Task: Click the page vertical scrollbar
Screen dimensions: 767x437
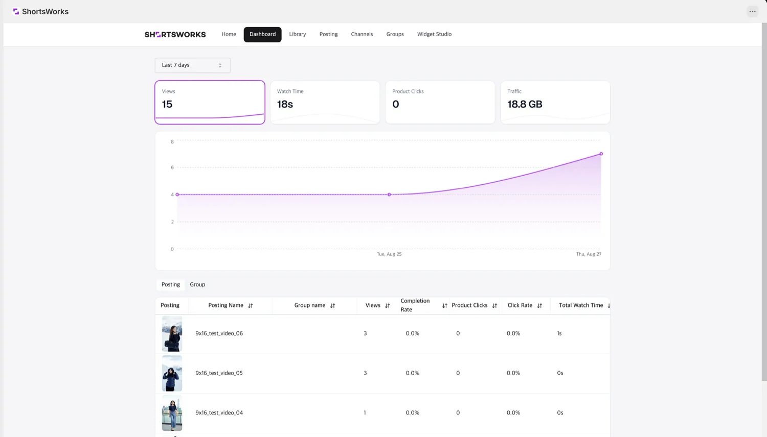Action: (x=764, y=202)
